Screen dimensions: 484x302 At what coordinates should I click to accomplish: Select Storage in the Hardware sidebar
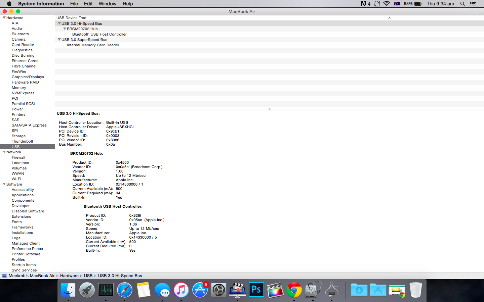click(x=18, y=136)
